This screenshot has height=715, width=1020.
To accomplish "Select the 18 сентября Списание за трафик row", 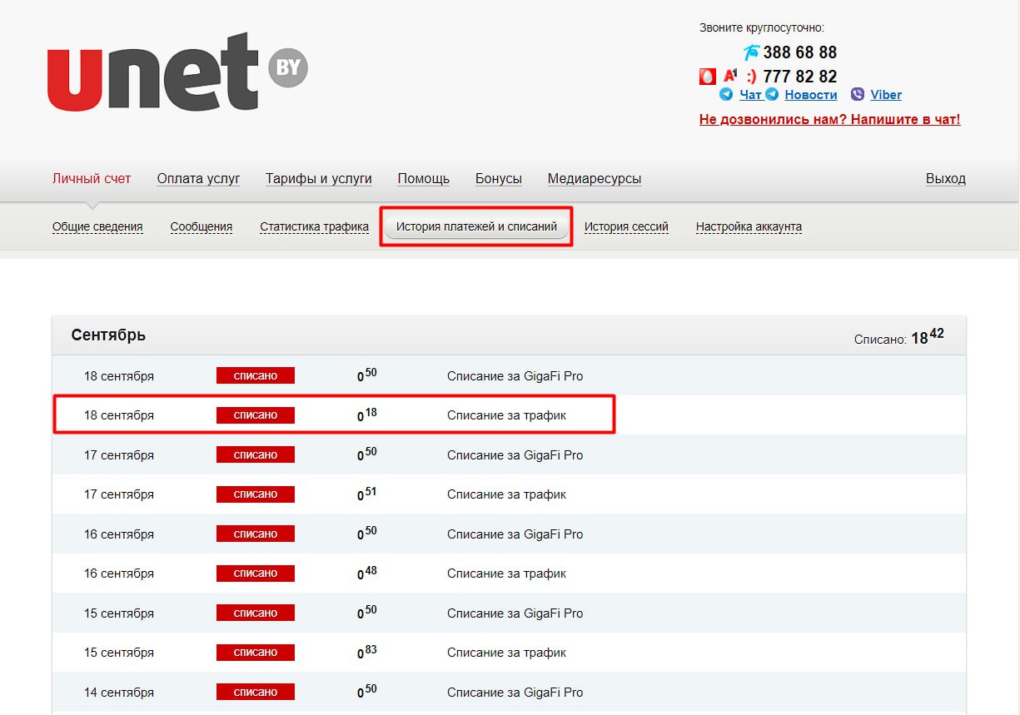I will pyautogui.click(x=334, y=415).
